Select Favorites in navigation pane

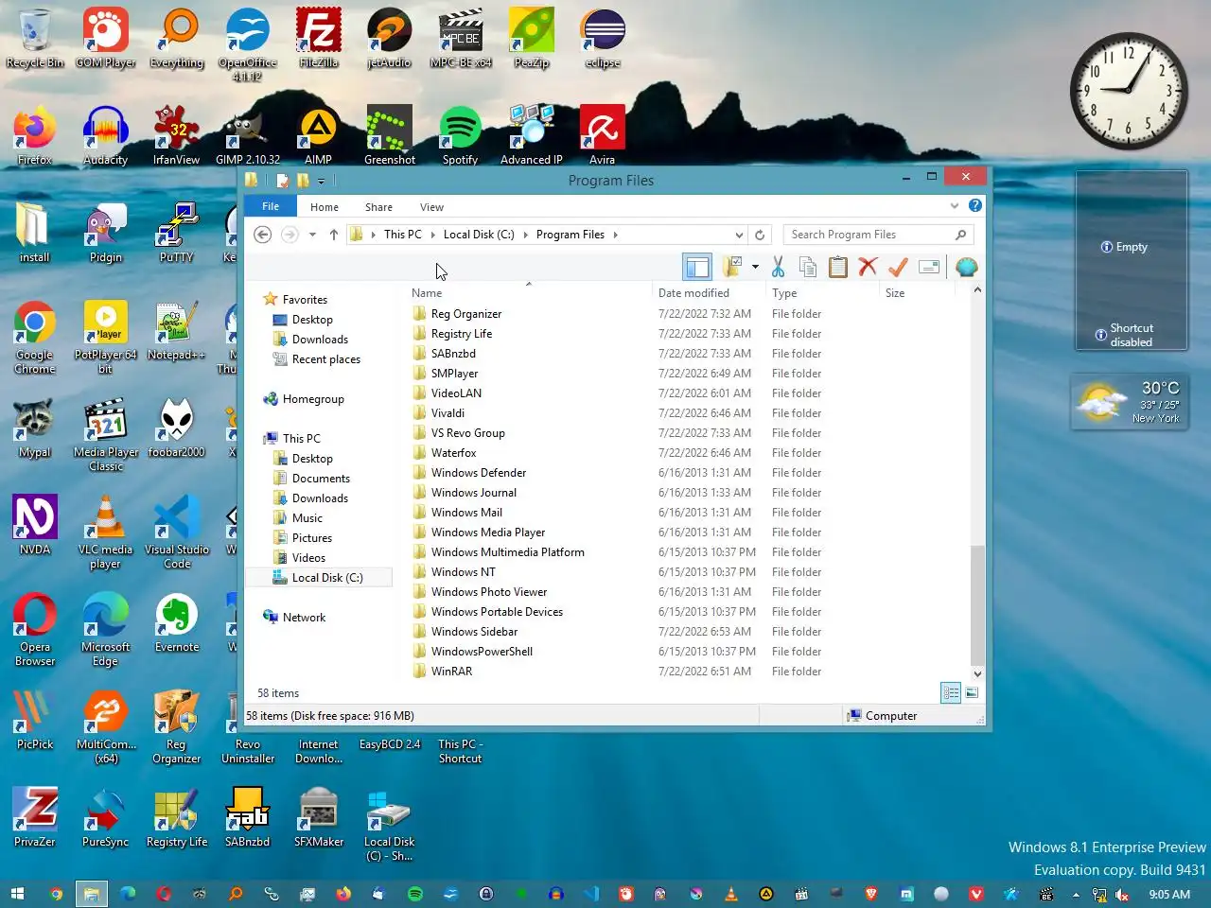tap(305, 300)
